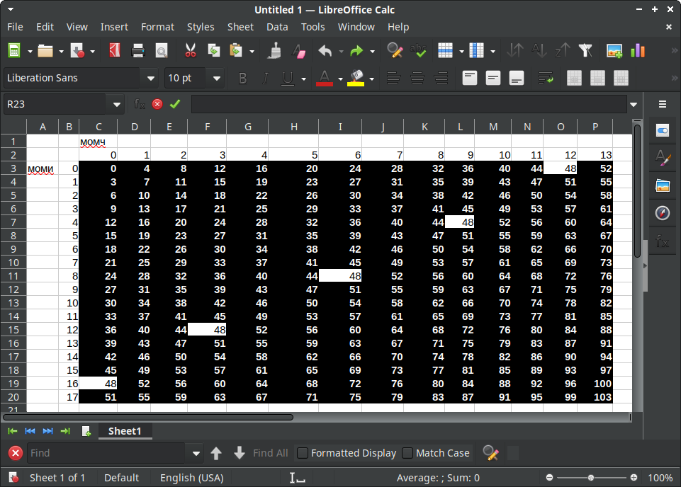The width and height of the screenshot is (681, 487).
Task: Open the sidebar Styles deck
Action: point(663,158)
